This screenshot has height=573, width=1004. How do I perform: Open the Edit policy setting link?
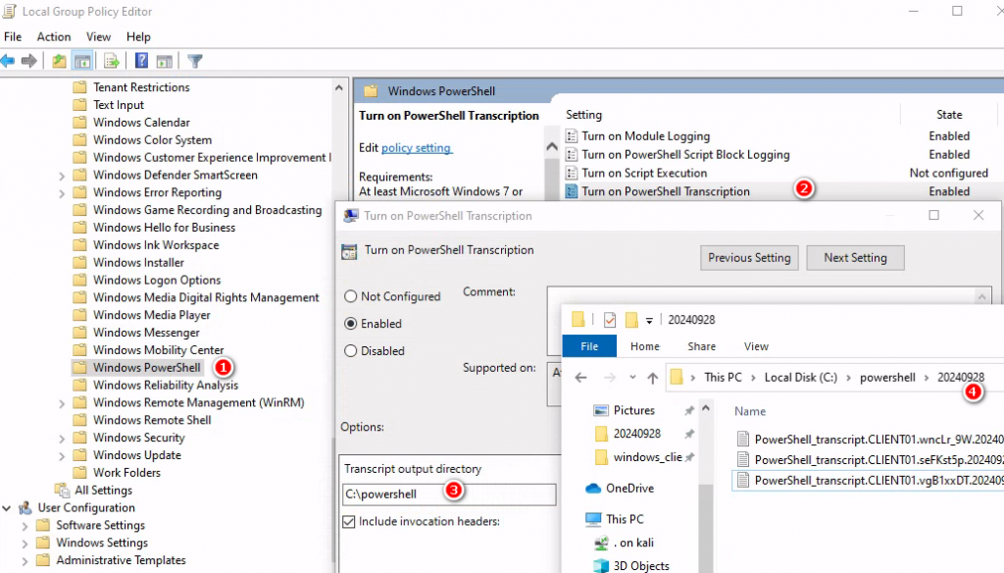tap(416, 148)
